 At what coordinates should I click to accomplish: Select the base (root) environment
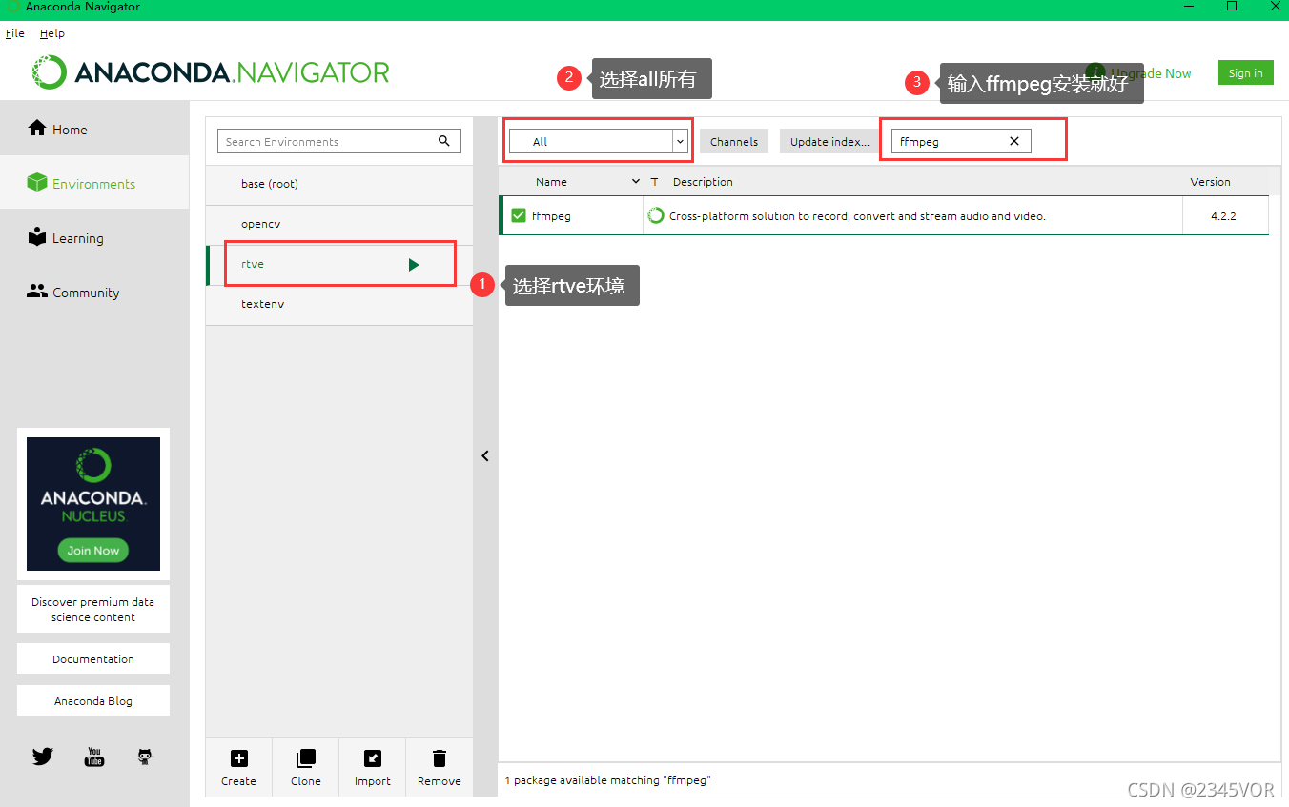click(x=339, y=184)
